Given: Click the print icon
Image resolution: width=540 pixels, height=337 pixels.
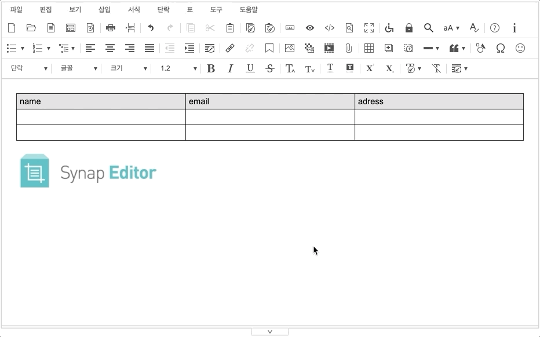Looking at the screenshot, I should 111,28.
